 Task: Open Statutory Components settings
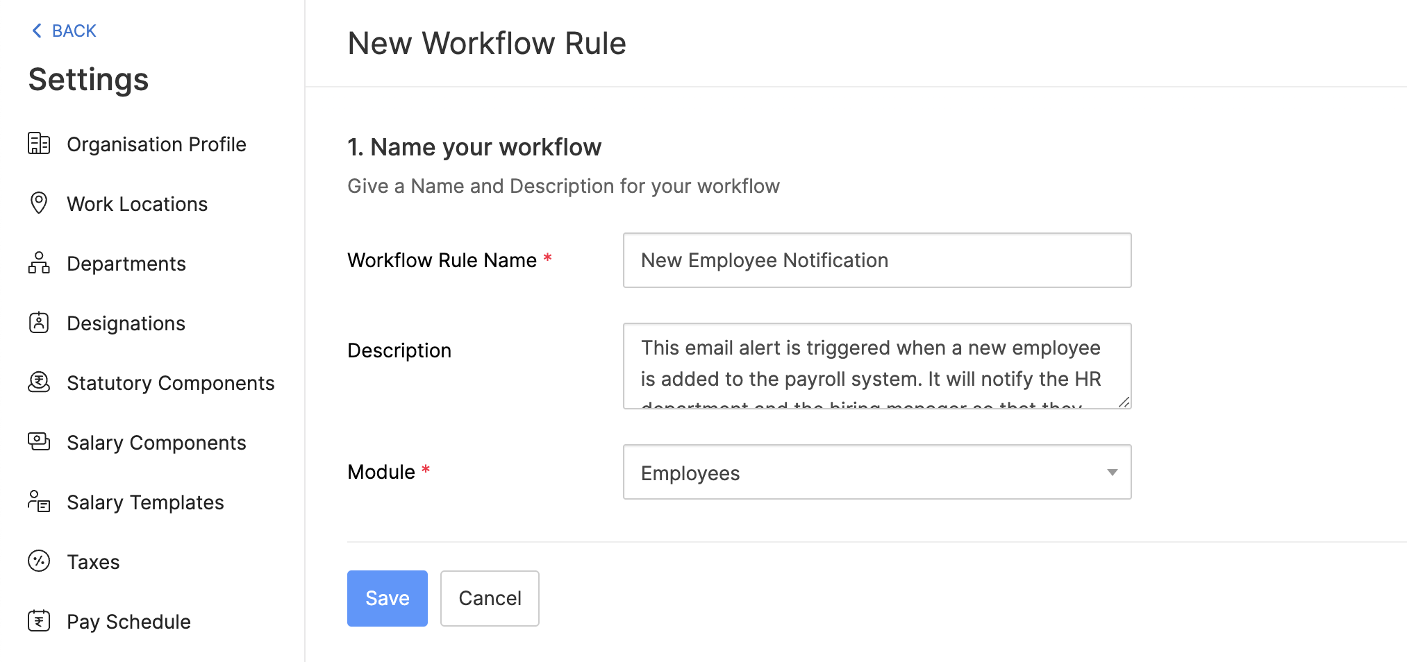171,383
